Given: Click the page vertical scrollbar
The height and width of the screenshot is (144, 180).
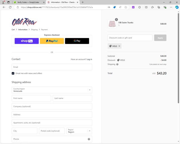Looking at the screenshot, I should click(x=178, y=58).
